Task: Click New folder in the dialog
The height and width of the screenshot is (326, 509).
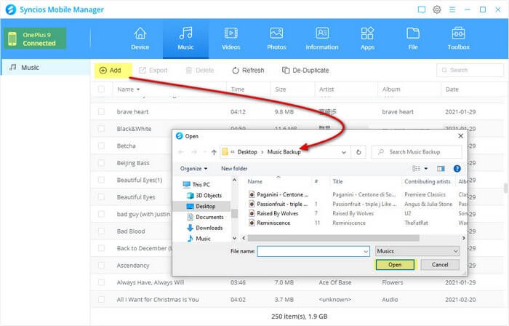Action: point(234,169)
